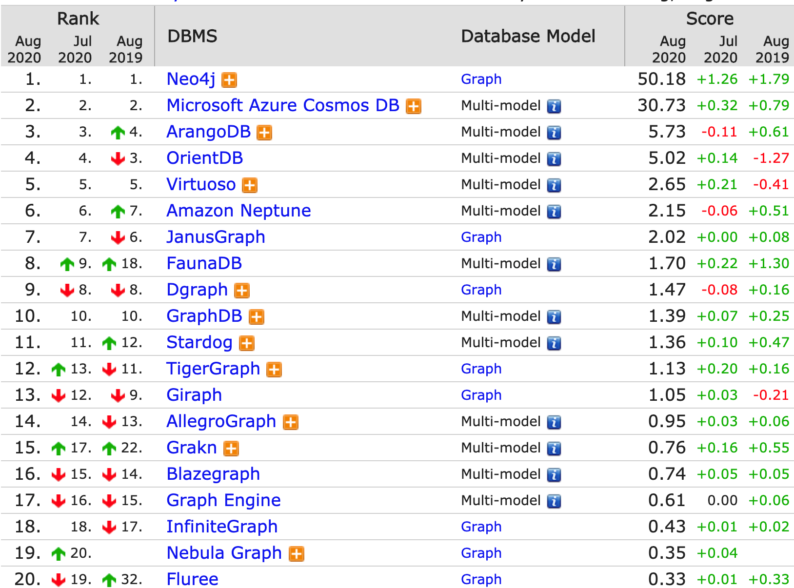This screenshot has height=588, width=794.
Task: Click the plus icon beside Dgraph
Action: tap(242, 291)
